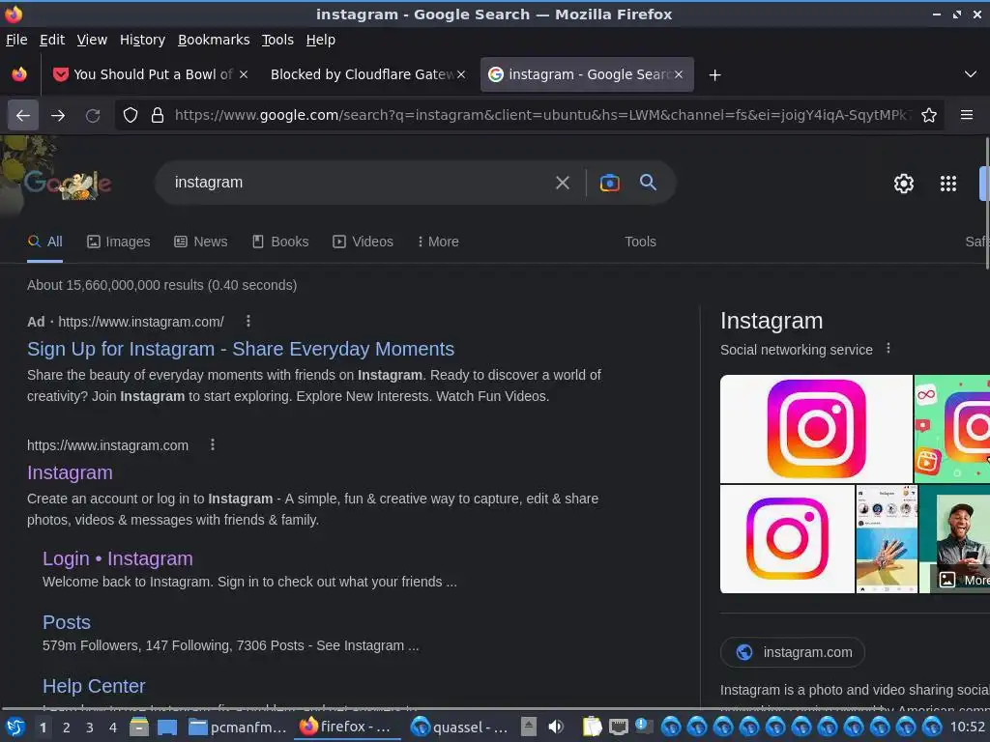
Task: Switch to workspace 3 in taskbar
Action: (90, 728)
